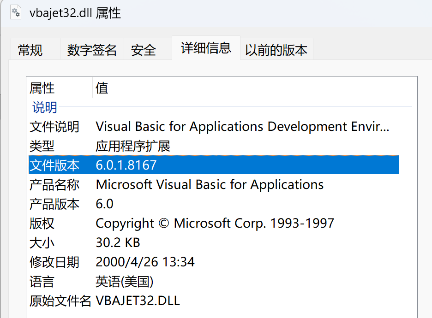Click the 语言 row value 英语(美国)
Viewport: 432px width, 318px height.
[125, 282]
